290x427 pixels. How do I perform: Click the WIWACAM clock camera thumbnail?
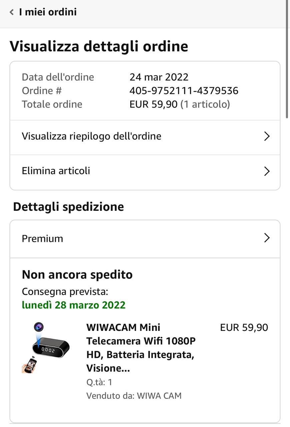coord(46,347)
